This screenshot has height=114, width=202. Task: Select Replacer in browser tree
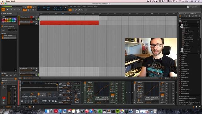point(187,43)
